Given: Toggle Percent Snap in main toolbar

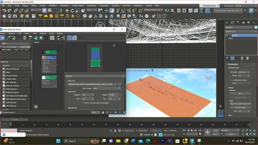Looking at the screenshot, I should (x=129, y=11).
